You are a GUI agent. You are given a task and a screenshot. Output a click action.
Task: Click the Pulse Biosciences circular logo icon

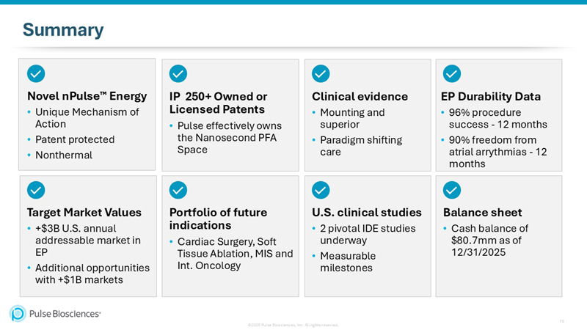click(18, 314)
